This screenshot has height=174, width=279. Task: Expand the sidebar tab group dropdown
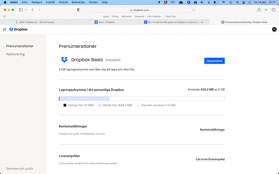pos(26,10)
